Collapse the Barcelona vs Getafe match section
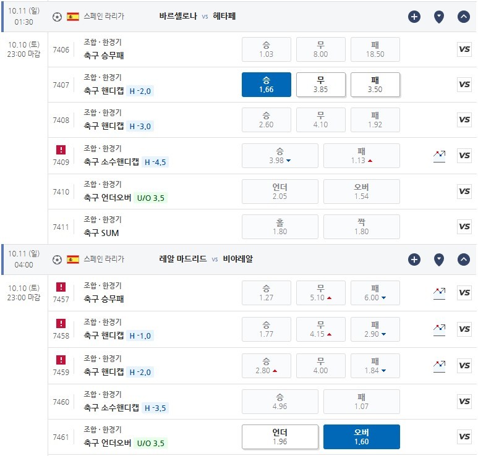Viewport: 478px width, 456px height. [x=463, y=17]
